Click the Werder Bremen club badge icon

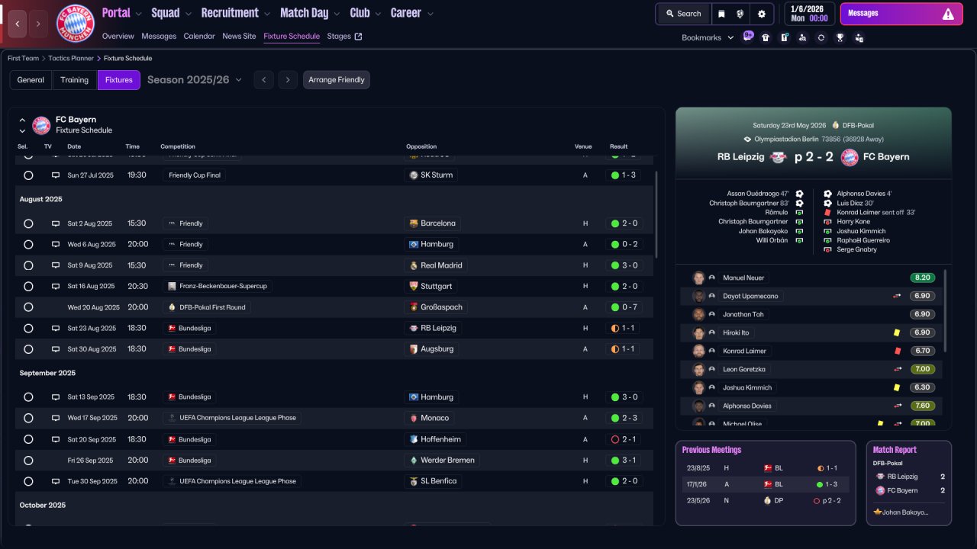tap(414, 460)
